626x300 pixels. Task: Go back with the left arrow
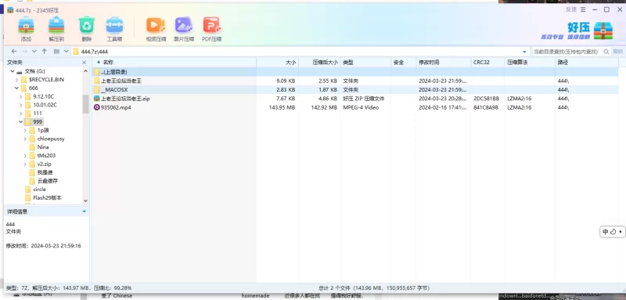pos(14,52)
